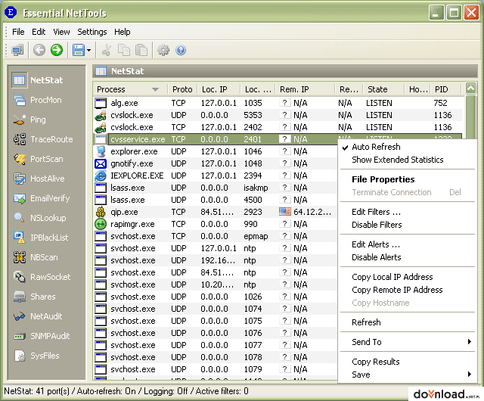Open the View menu
The height and width of the screenshot is (401, 484).
coord(61,32)
